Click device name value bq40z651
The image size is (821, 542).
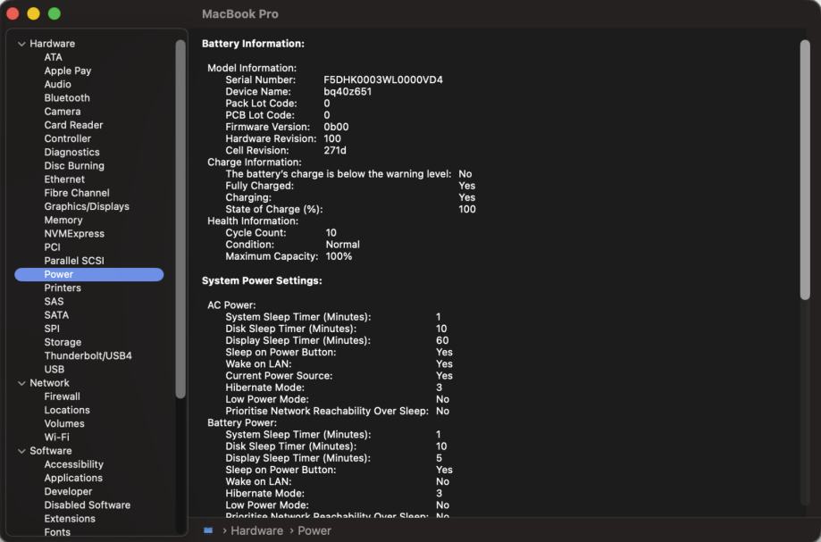coord(348,92)
